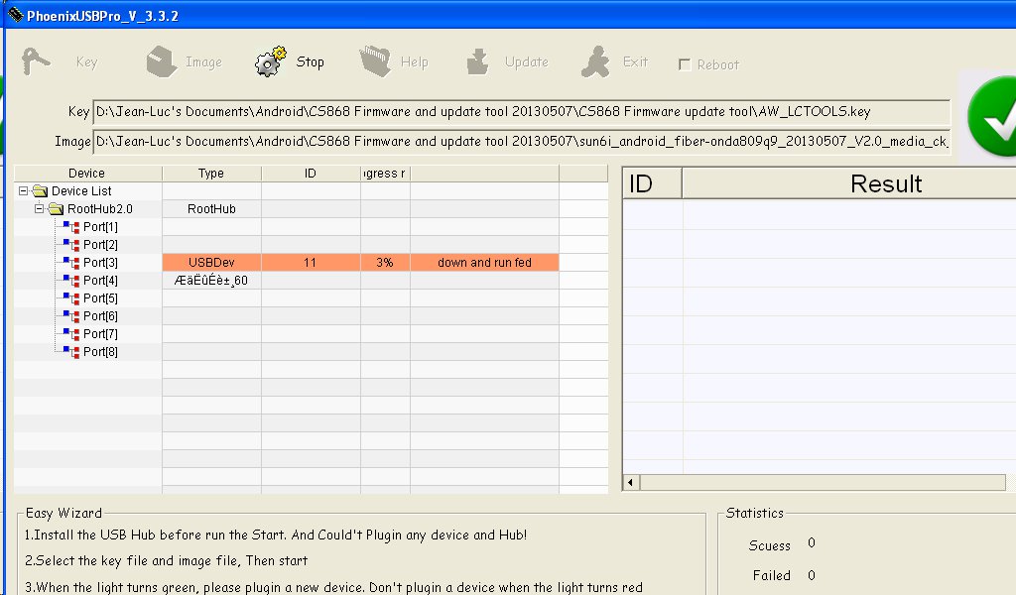Select Port[1] in the device tree
Image resolution: width=1016 pixels, height=595 pixels.
tap(100, 227)
